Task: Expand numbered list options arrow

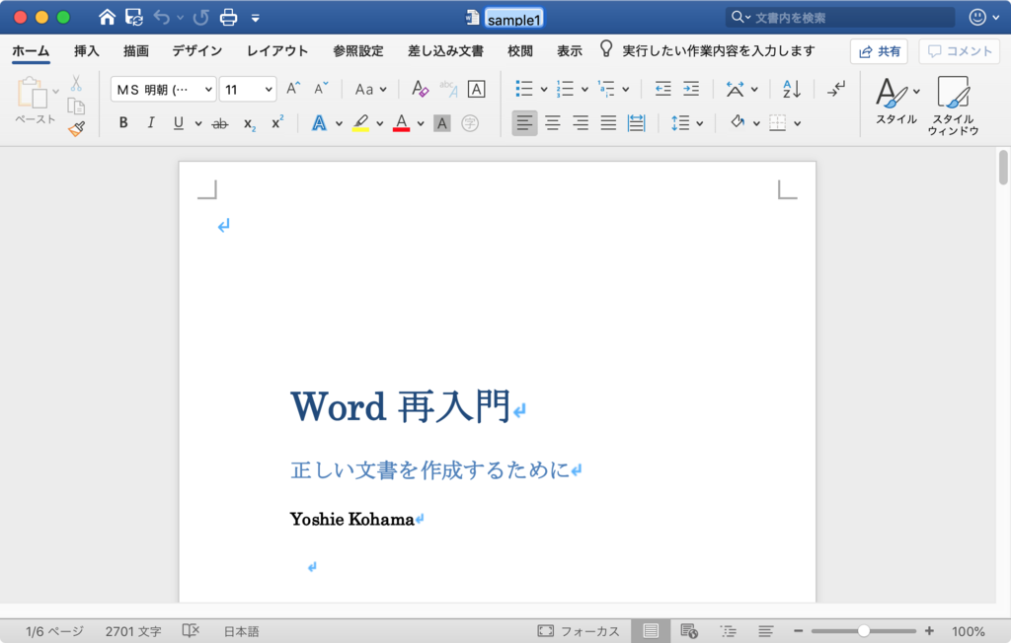Action: 584,89
